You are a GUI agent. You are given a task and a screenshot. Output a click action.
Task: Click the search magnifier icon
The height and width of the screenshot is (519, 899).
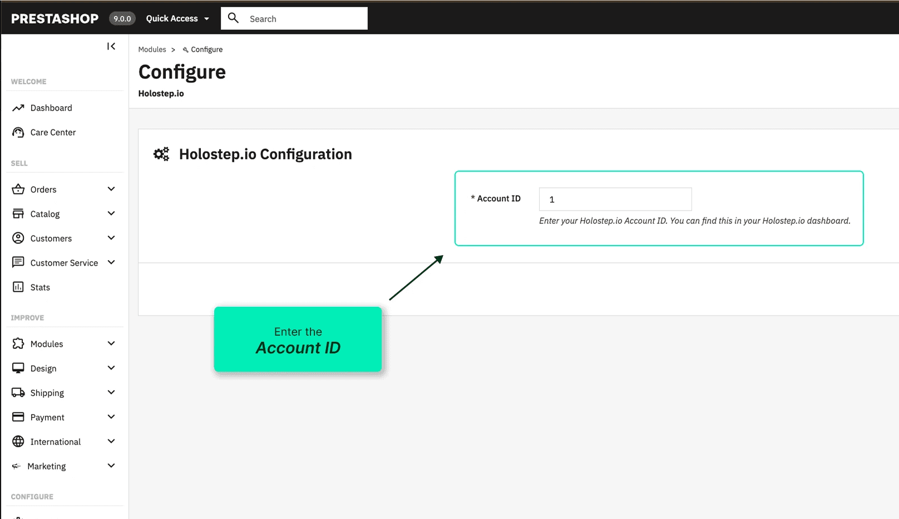coord(234,18)
